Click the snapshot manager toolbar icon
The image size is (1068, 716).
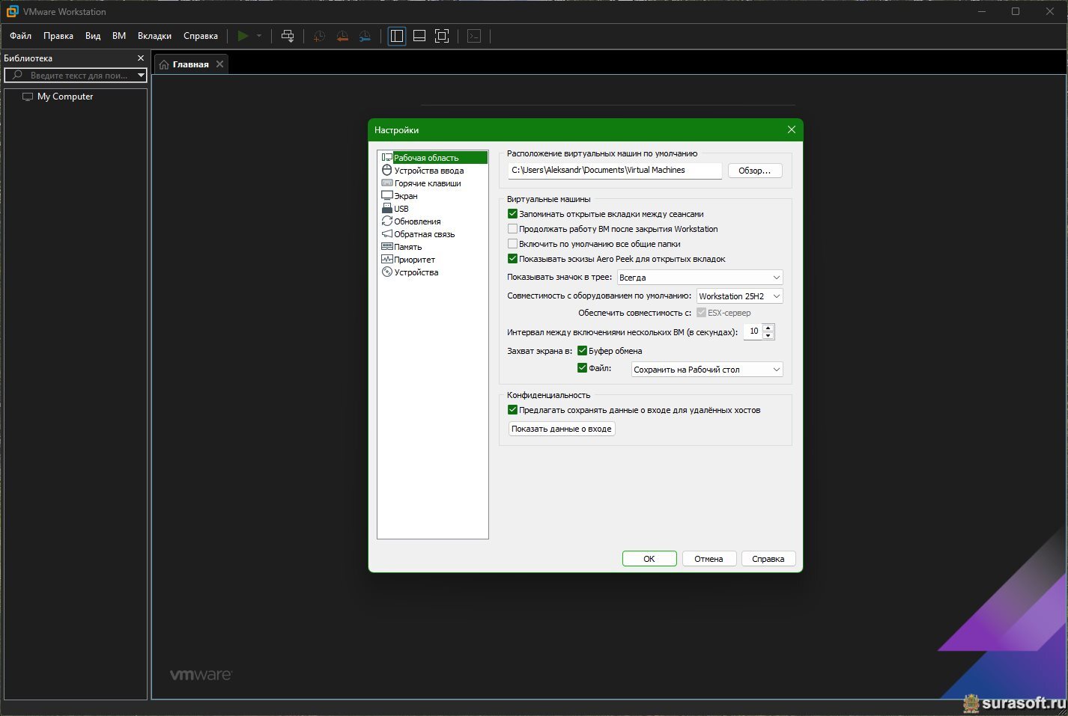tap(365, 36)
